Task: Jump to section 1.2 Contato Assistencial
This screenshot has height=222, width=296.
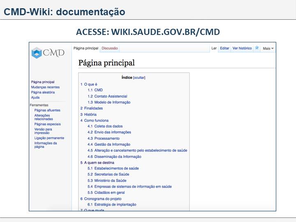Action: (107, 96)
